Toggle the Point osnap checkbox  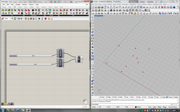113,97
